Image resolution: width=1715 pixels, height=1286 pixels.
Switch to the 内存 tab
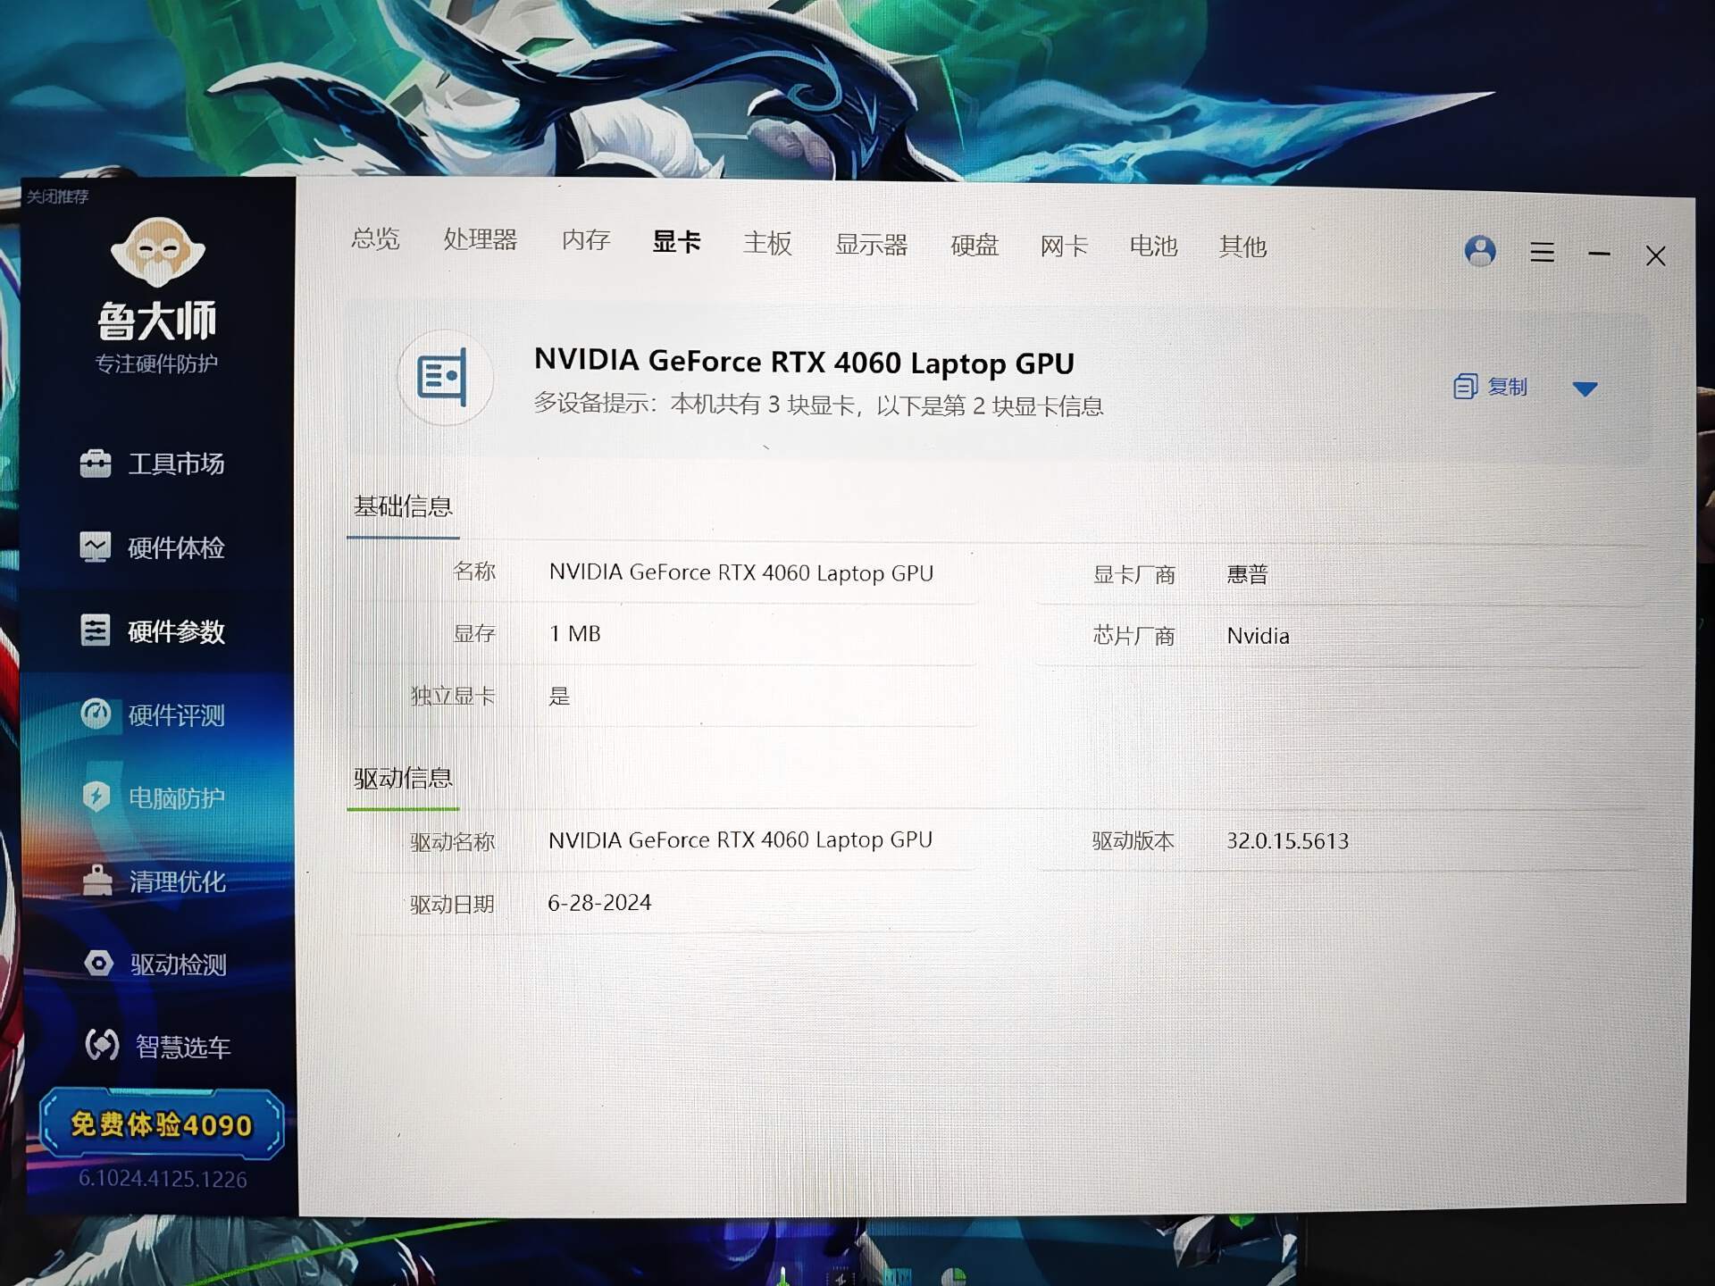[x=585, y=240]
